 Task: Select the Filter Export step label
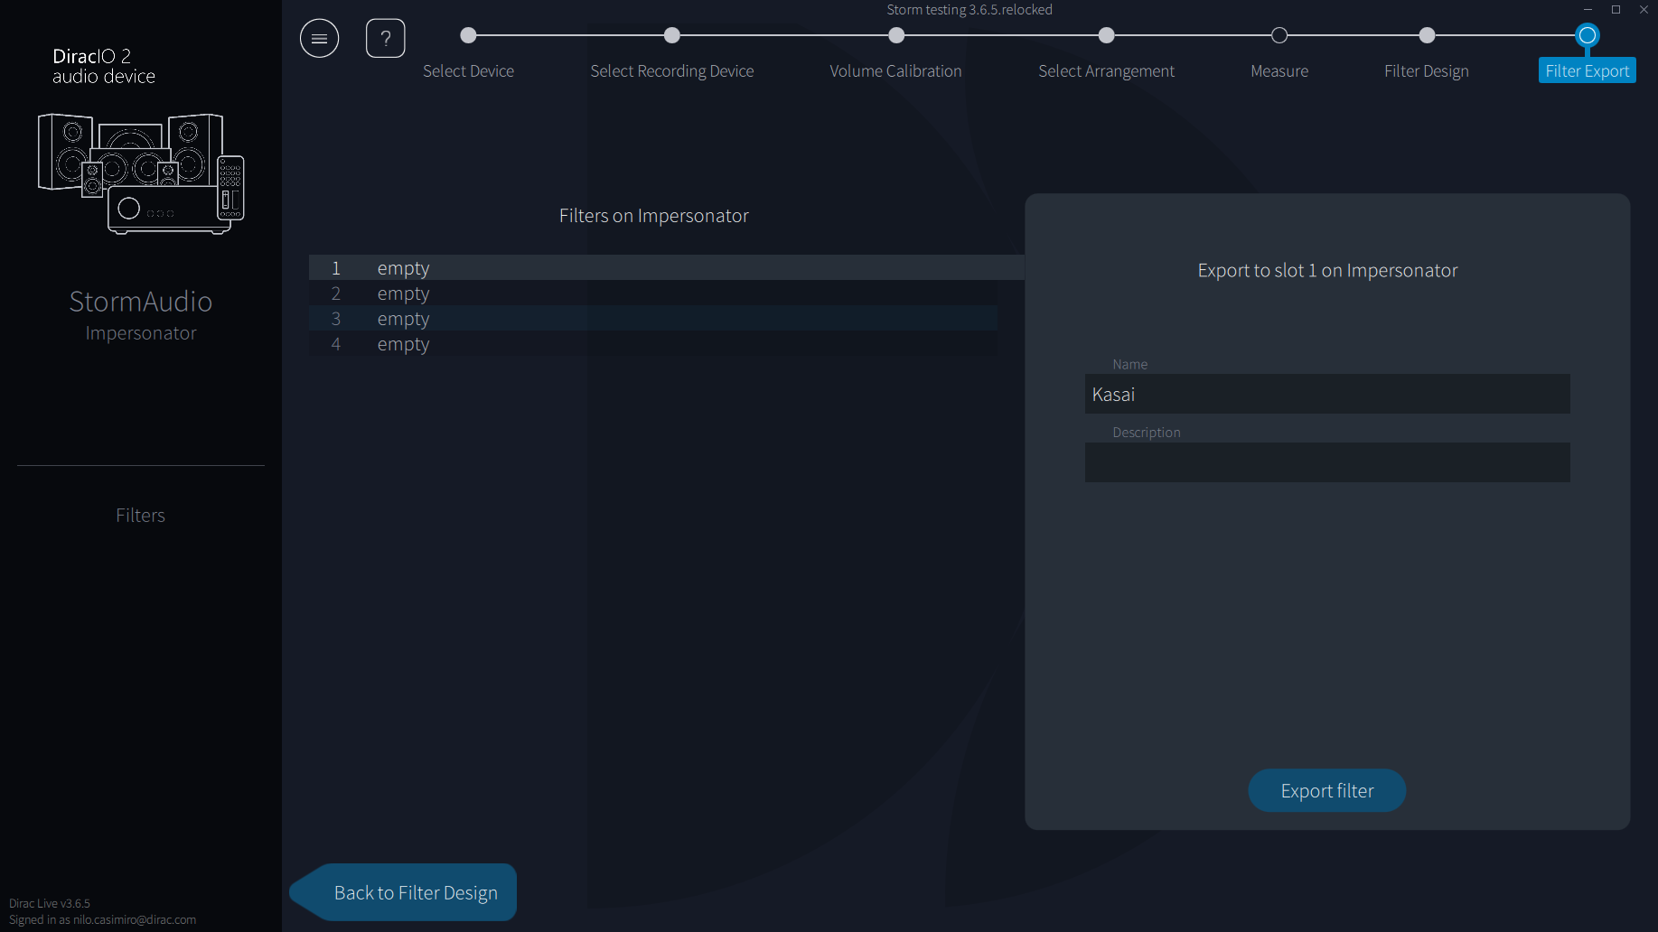pos(1587,70)
